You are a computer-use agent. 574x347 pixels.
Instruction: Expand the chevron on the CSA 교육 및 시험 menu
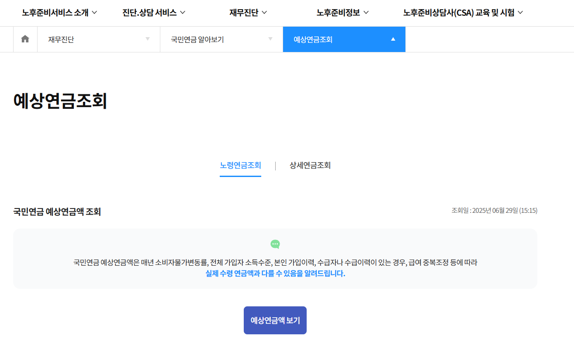[x=519, y=13]
